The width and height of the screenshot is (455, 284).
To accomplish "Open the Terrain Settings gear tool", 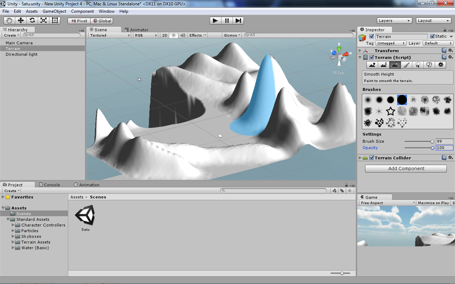I will [x=440, y=65].
